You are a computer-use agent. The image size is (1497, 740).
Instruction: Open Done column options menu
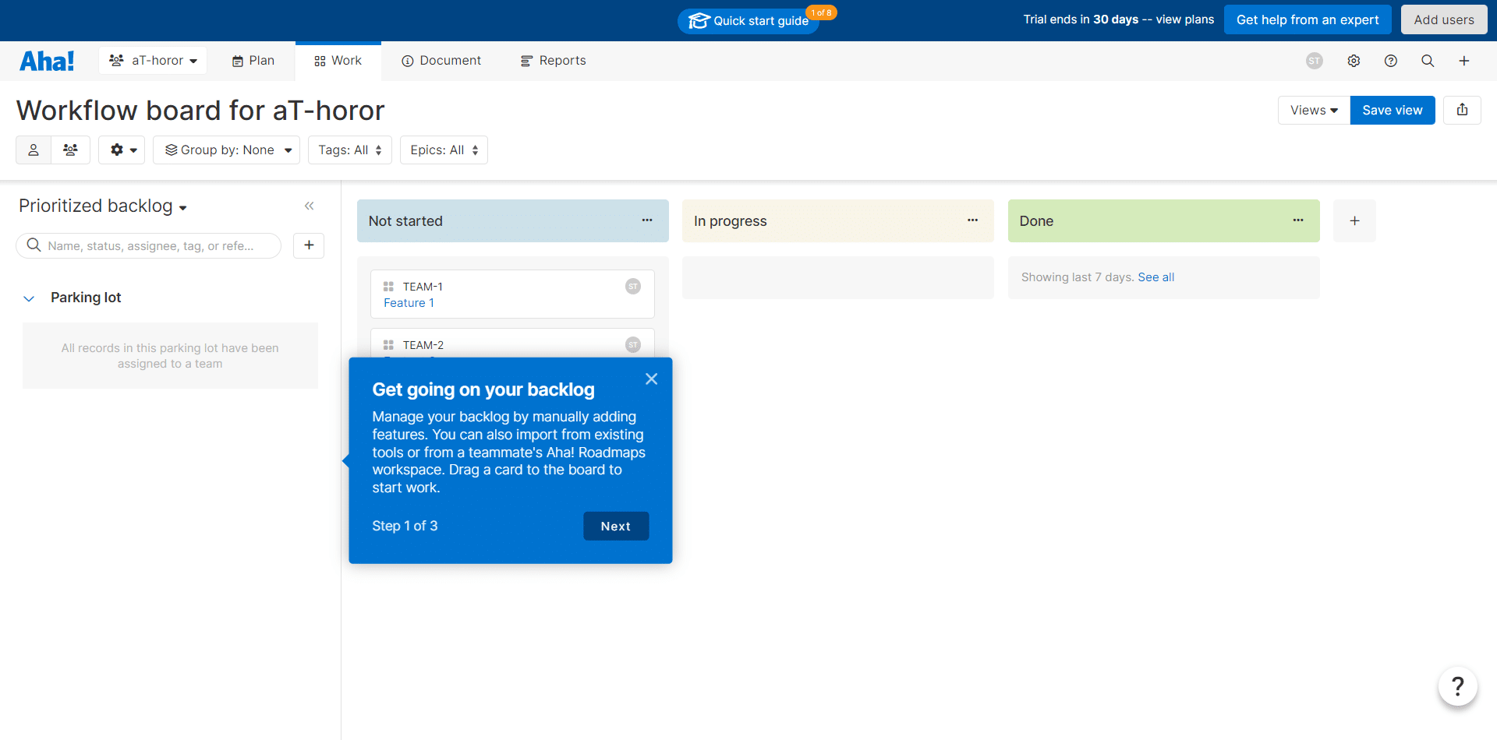(x=1298, y=220)
